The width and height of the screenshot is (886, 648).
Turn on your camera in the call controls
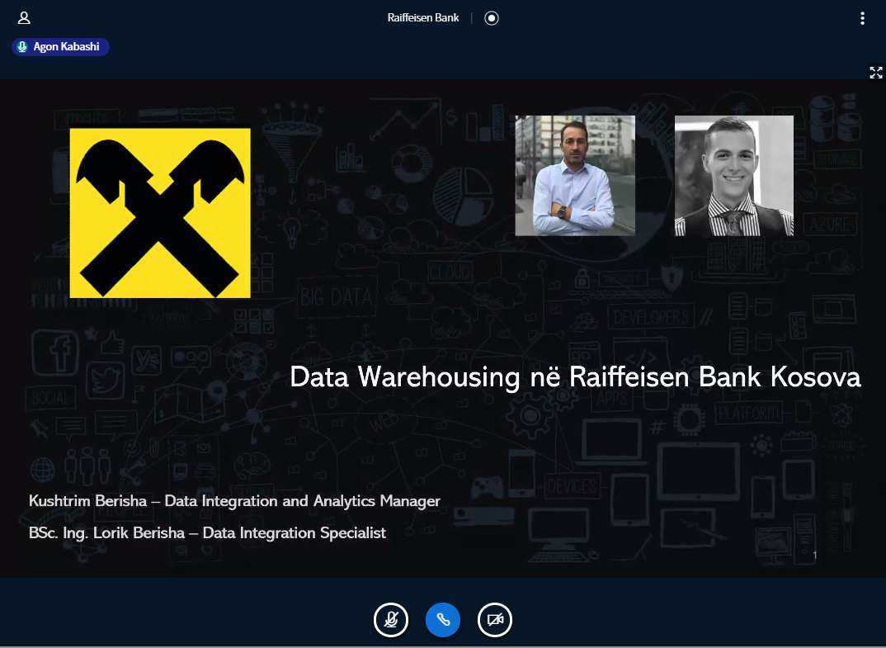tap(495, 619)
